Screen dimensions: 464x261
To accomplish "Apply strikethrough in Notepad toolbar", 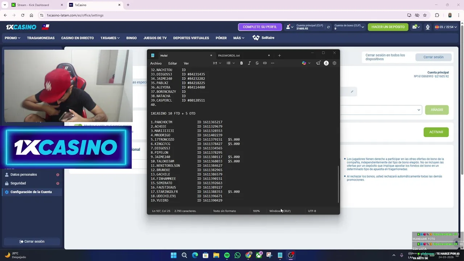I will point(257,63).
